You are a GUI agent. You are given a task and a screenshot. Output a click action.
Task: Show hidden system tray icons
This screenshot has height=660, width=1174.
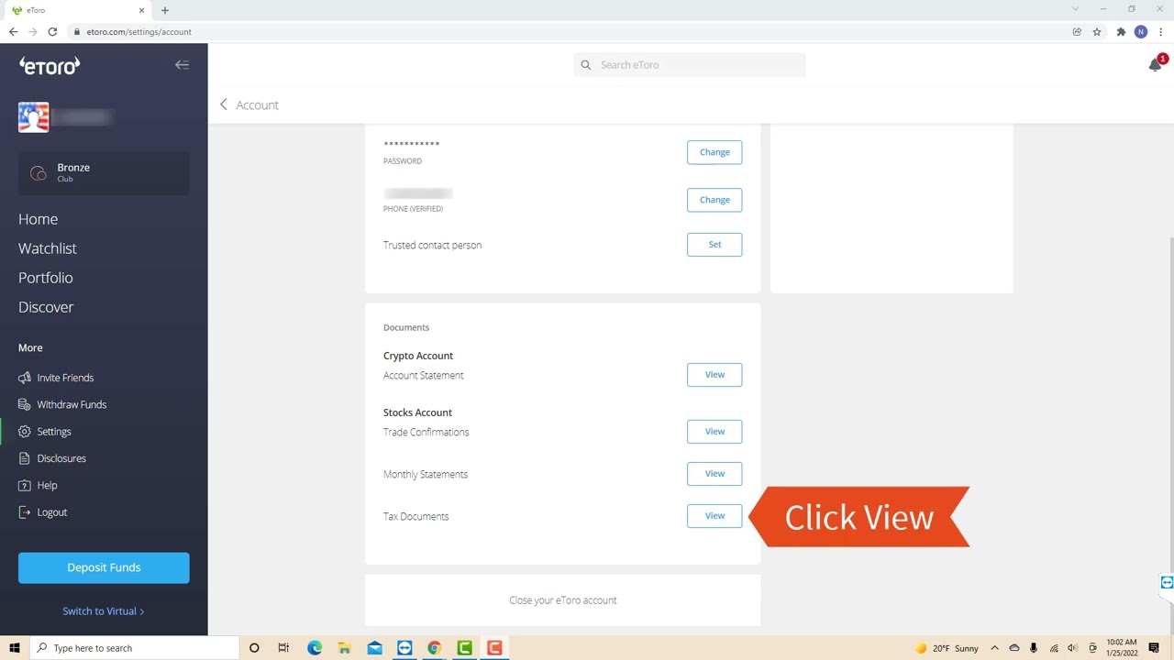(994, 648)
